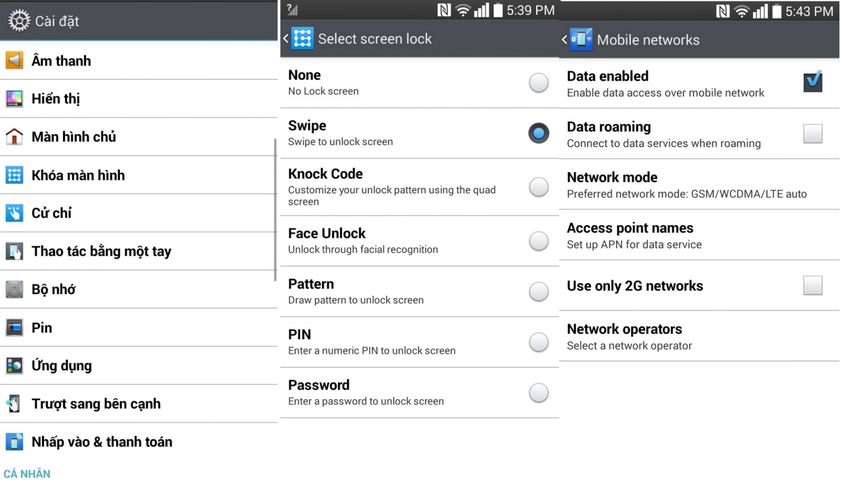The width and height of the screenshot is (841, 498).
Task: Click the Pin battery icon
Action: tap(14, 327)
